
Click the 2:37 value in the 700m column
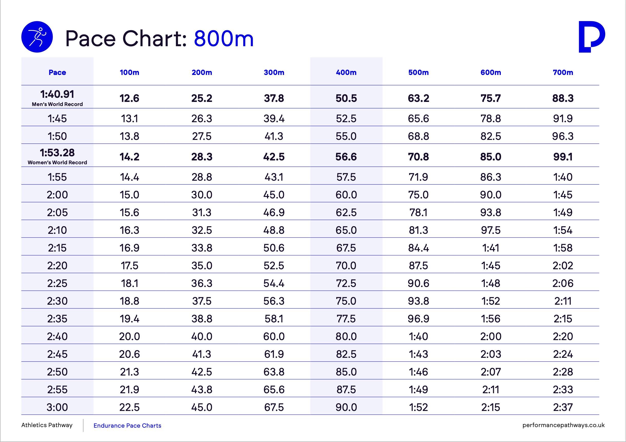pyautogui.click(x=563, y=407)
